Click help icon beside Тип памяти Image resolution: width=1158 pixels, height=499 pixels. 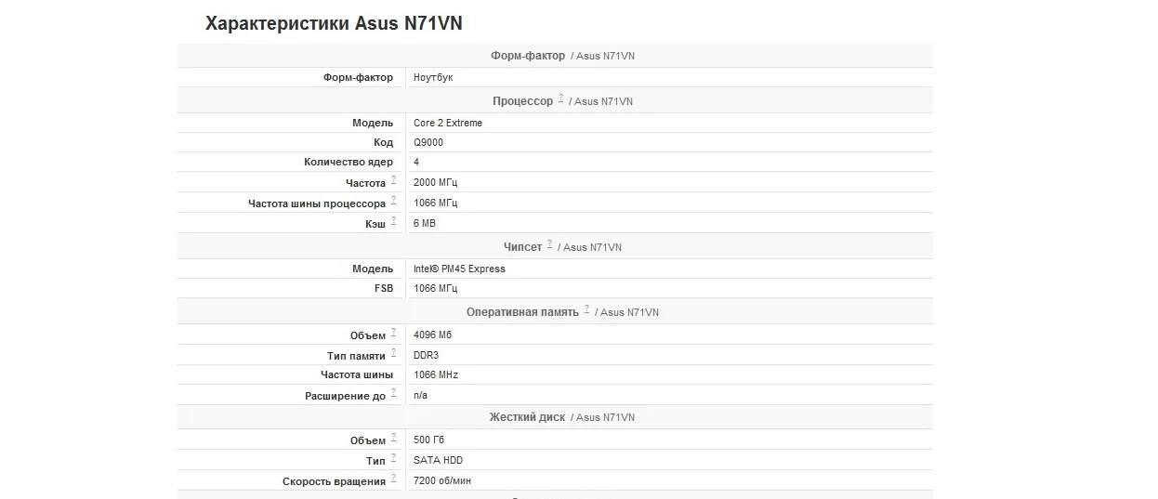[393, 353]
